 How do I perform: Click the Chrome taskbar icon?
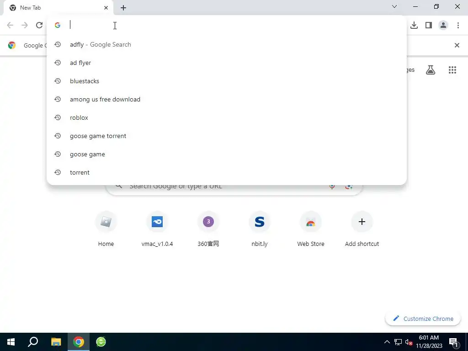(x=79, y=342)
